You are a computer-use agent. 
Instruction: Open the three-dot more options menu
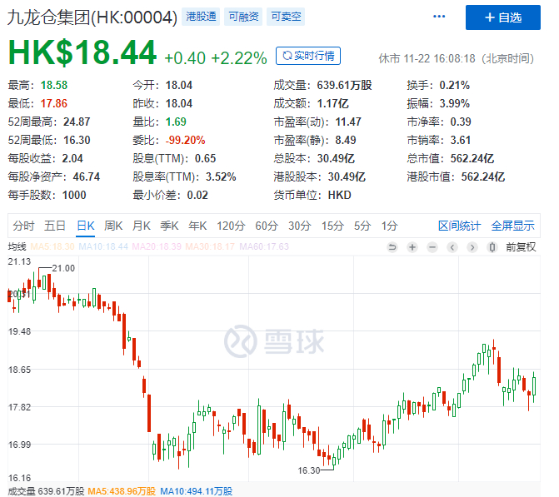(439, 17)
